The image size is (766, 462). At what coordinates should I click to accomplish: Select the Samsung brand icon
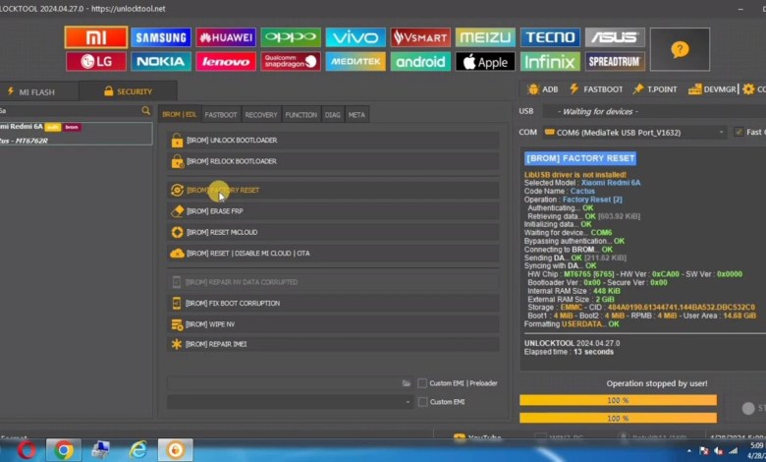(x=162, y=37)
